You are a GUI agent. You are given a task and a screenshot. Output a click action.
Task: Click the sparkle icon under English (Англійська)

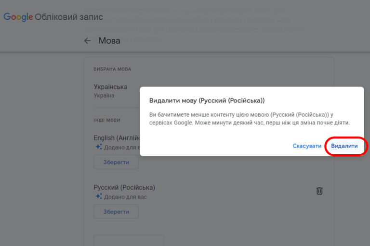(99, 147)
